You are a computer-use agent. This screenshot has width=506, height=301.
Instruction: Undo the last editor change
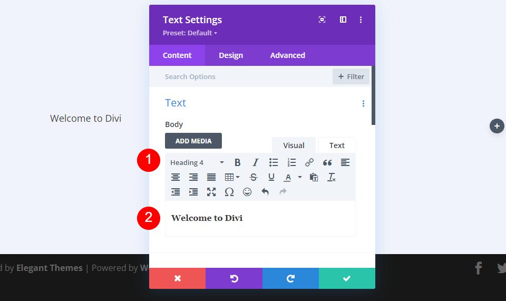coord(265,192)
